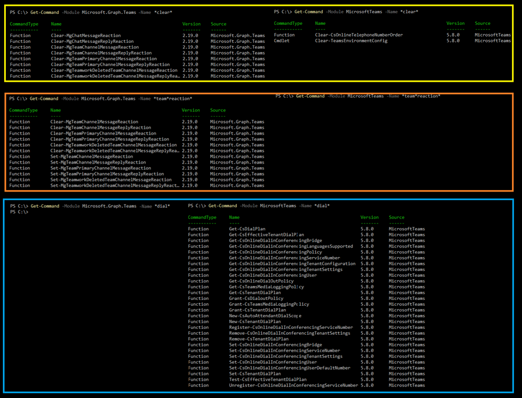This screenshot has width=522, height=398.
Task: Select the Set-MgTeamChannelMessageReaction row
Action: [137, 157]
